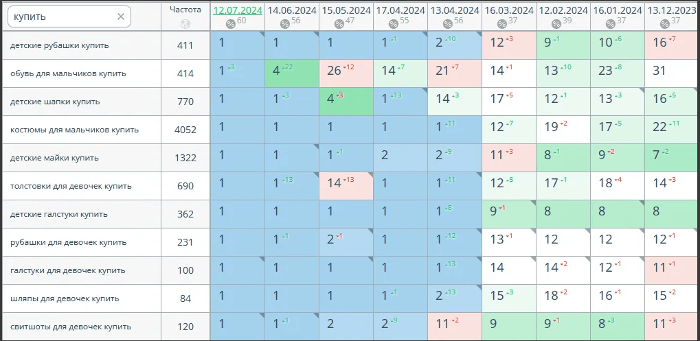Click the percent icon under 13.04.2024
The width and height of the screenshot is (700, 341).
coord(448,24)
